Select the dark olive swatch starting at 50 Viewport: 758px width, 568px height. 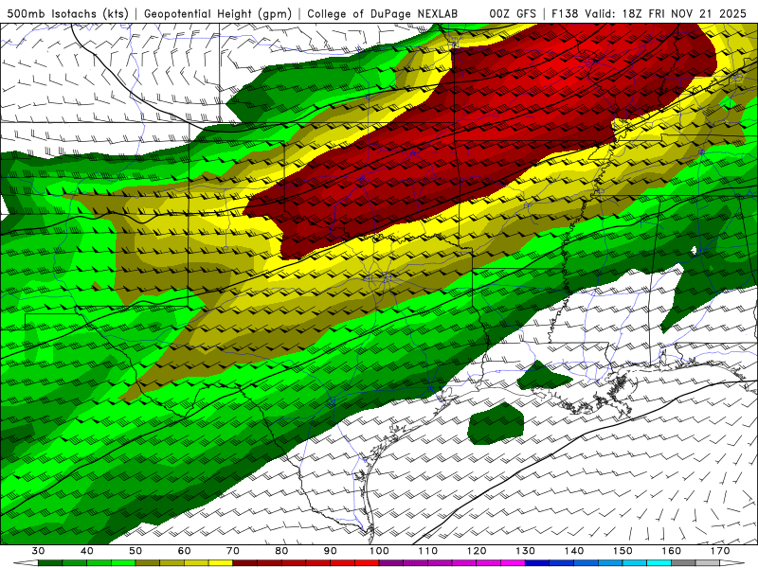(148, 563)
